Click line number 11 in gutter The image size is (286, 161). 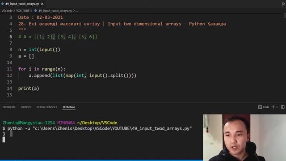[9, 69]
